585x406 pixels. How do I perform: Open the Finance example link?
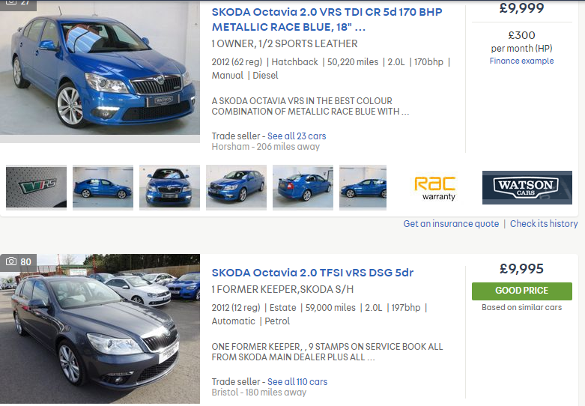521,61
